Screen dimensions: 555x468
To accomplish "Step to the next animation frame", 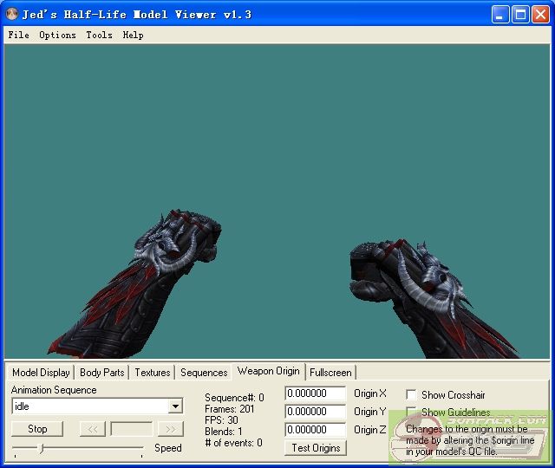I will point(171,429).
